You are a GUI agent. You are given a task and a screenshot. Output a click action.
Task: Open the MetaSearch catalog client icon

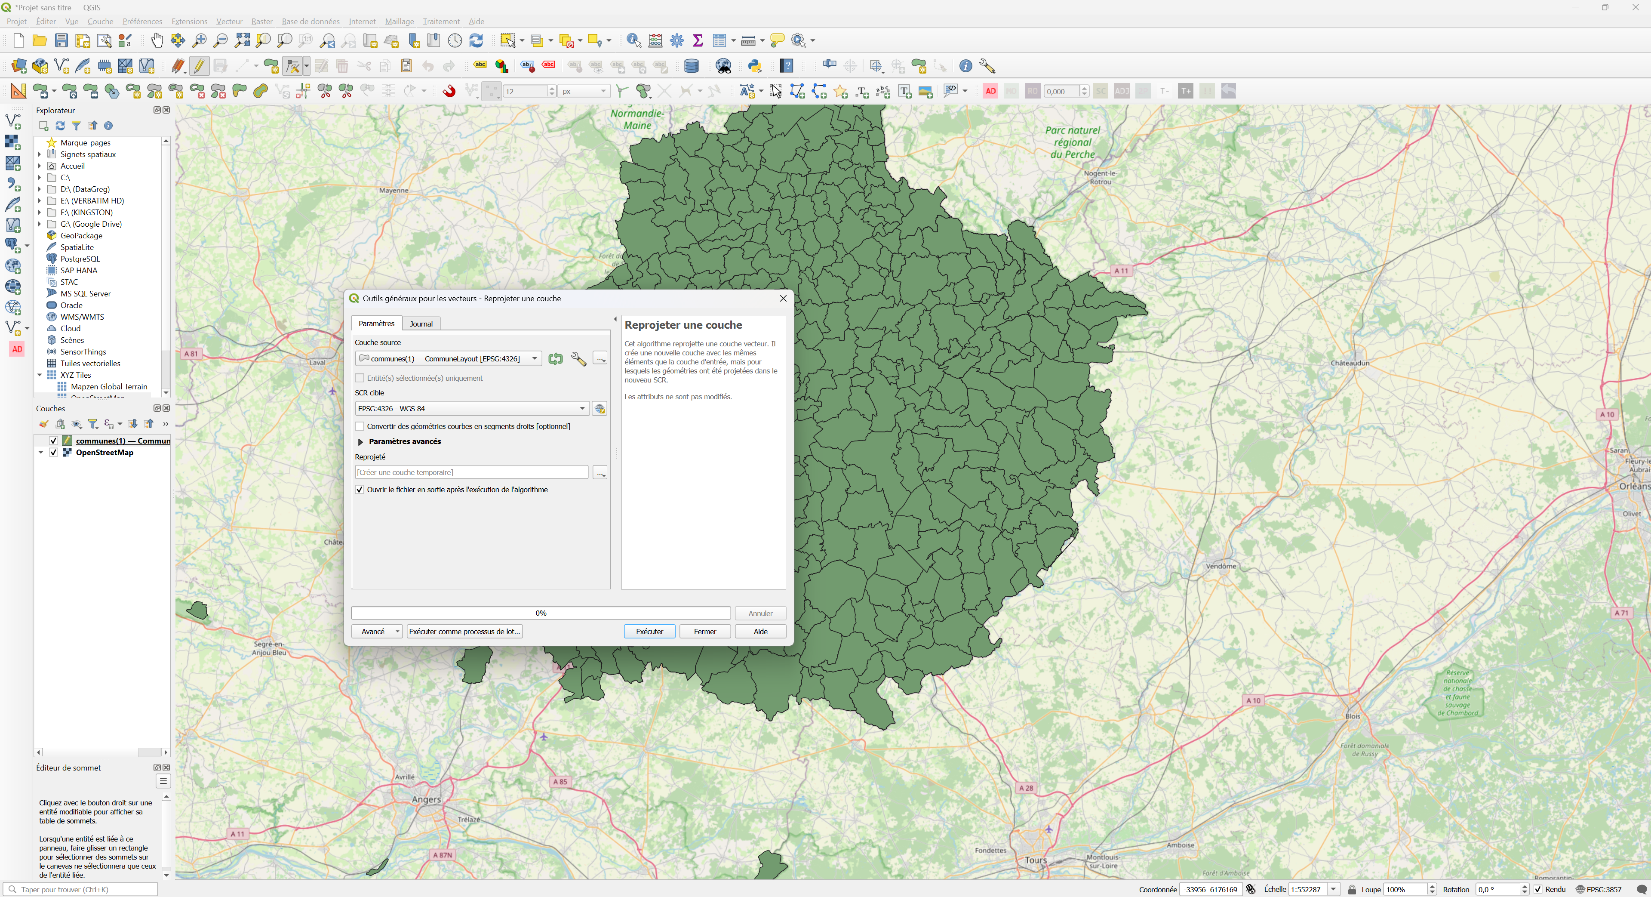(724, 66)
